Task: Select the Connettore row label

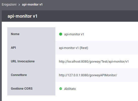Action: [19, 75]
